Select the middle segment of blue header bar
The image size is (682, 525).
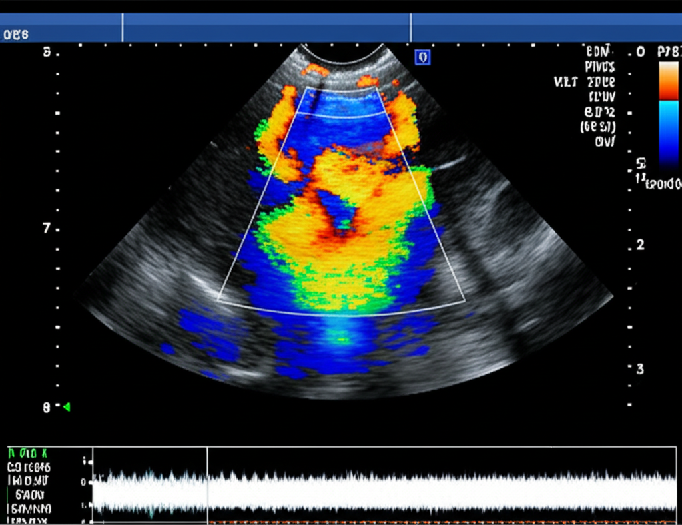tap(266, 28)
